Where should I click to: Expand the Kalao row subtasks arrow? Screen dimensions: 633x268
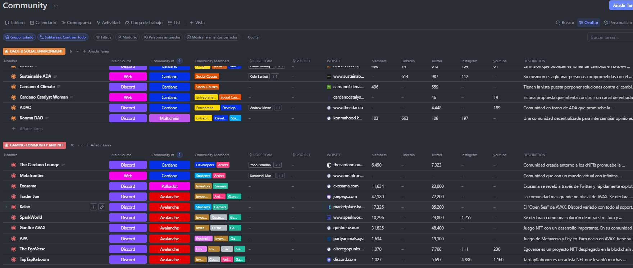(6, 207)
